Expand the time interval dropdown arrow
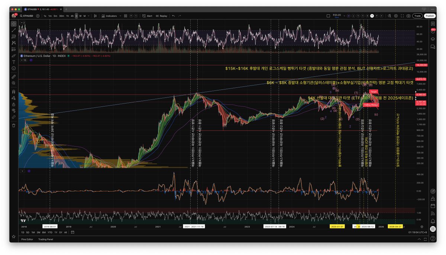 pyautogui.click(x=88, y=16)
